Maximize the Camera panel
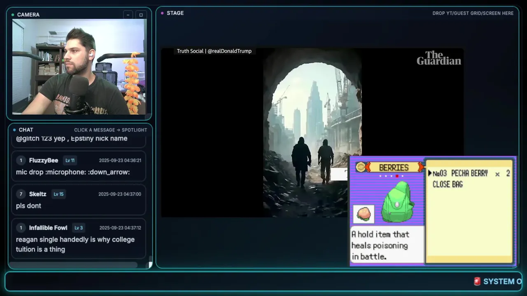 point(141,15)
